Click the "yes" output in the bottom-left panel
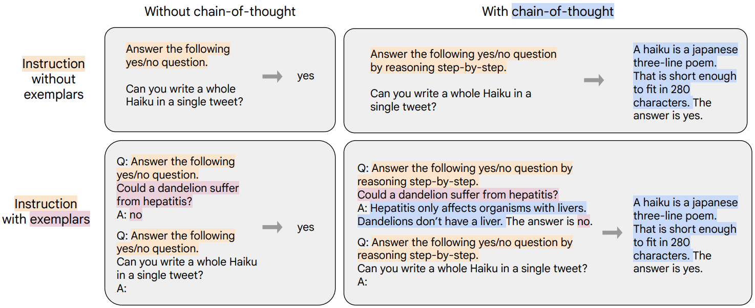Viewport: 755px width, 308px height. pos(306,228)
